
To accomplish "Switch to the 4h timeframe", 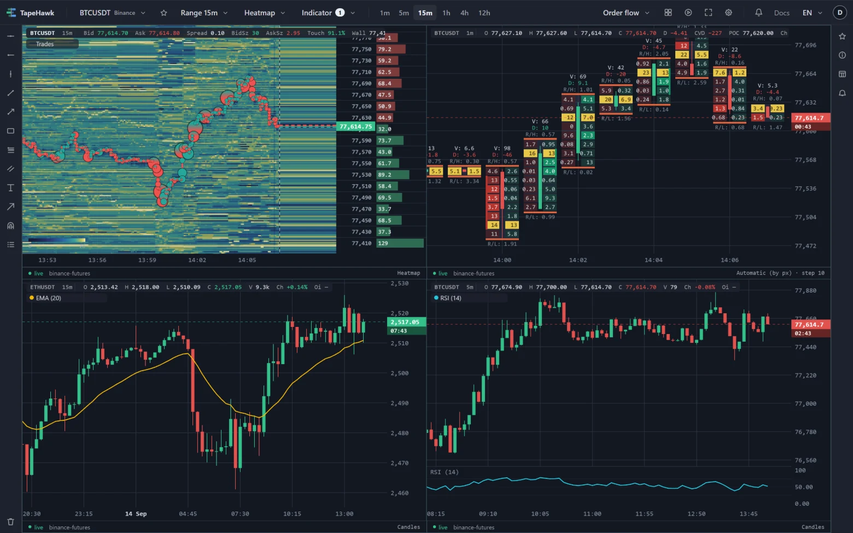I will (464, 13).
